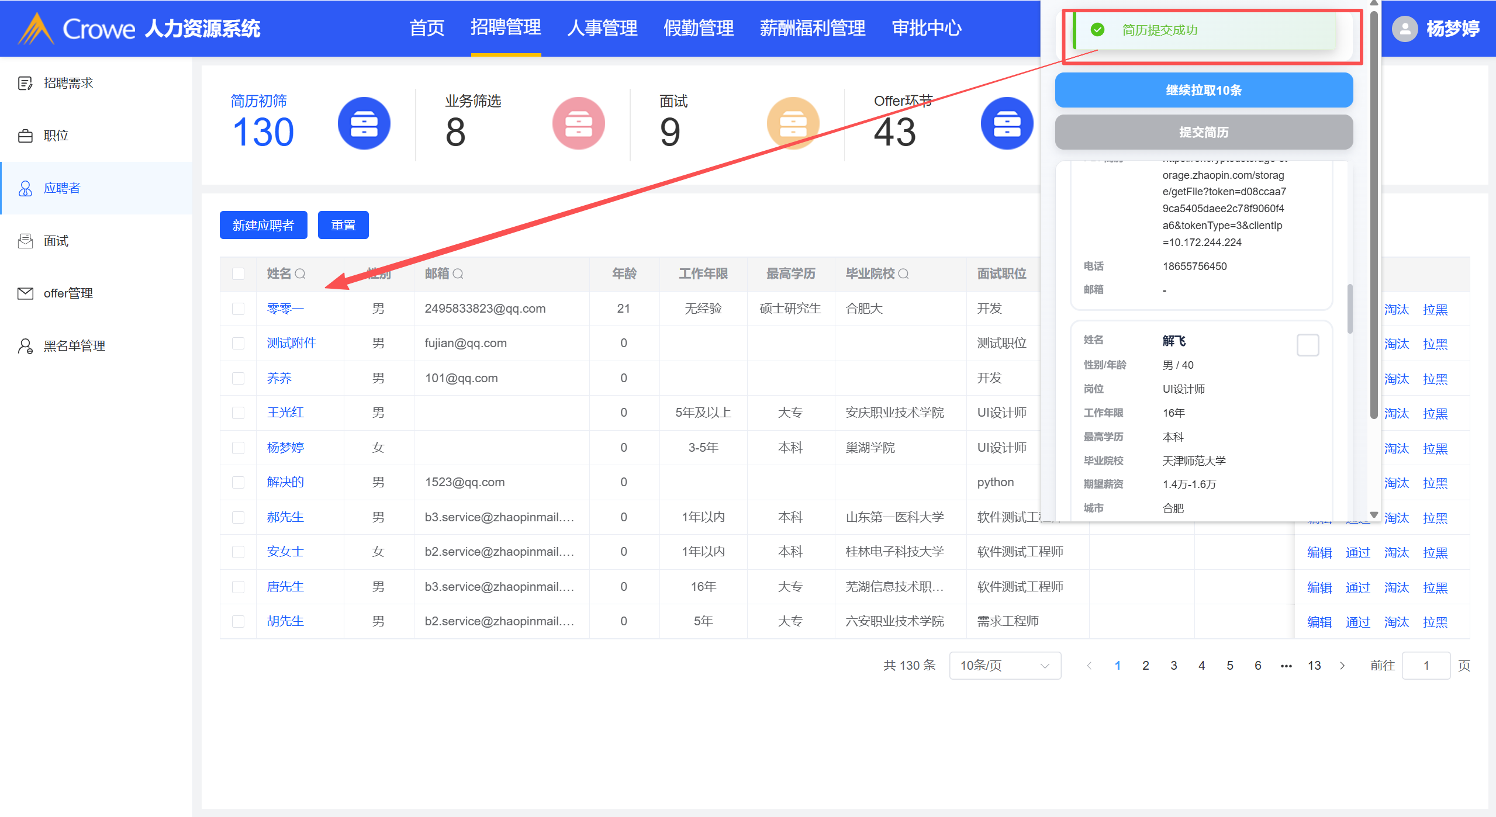Click the 面试 orange archive icon
This screenshot has height=817, width=1496.
(792, 123)
